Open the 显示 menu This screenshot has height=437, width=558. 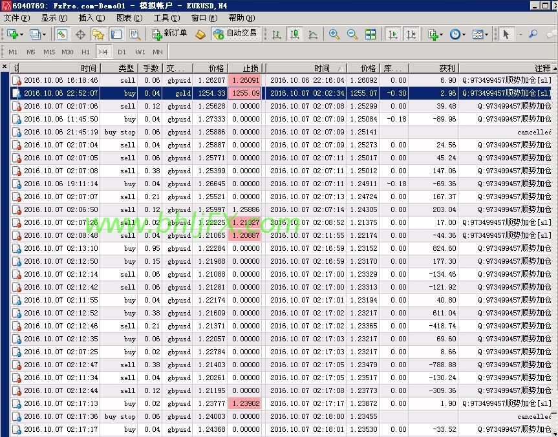54,18
